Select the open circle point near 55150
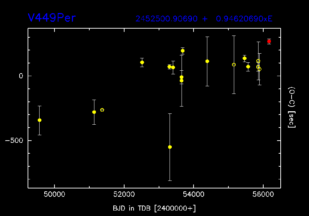 [234, 65]
